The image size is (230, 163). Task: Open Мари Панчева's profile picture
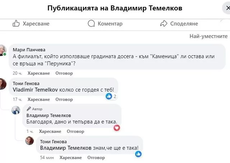pos(3,50)
